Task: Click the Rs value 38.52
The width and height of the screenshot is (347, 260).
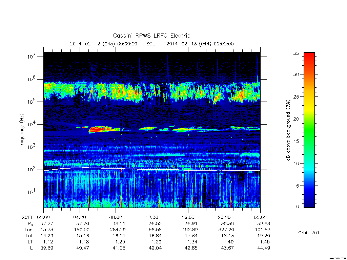Action: tap(155, 223)
